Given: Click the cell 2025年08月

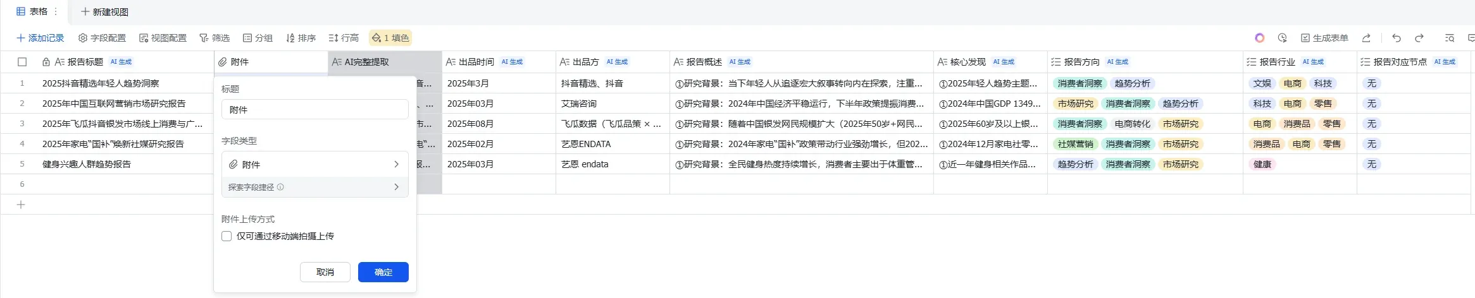Looking at the screenshot, I should coord(499,124).
